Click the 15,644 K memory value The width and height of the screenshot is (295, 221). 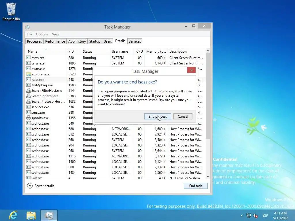pos(159,151)
